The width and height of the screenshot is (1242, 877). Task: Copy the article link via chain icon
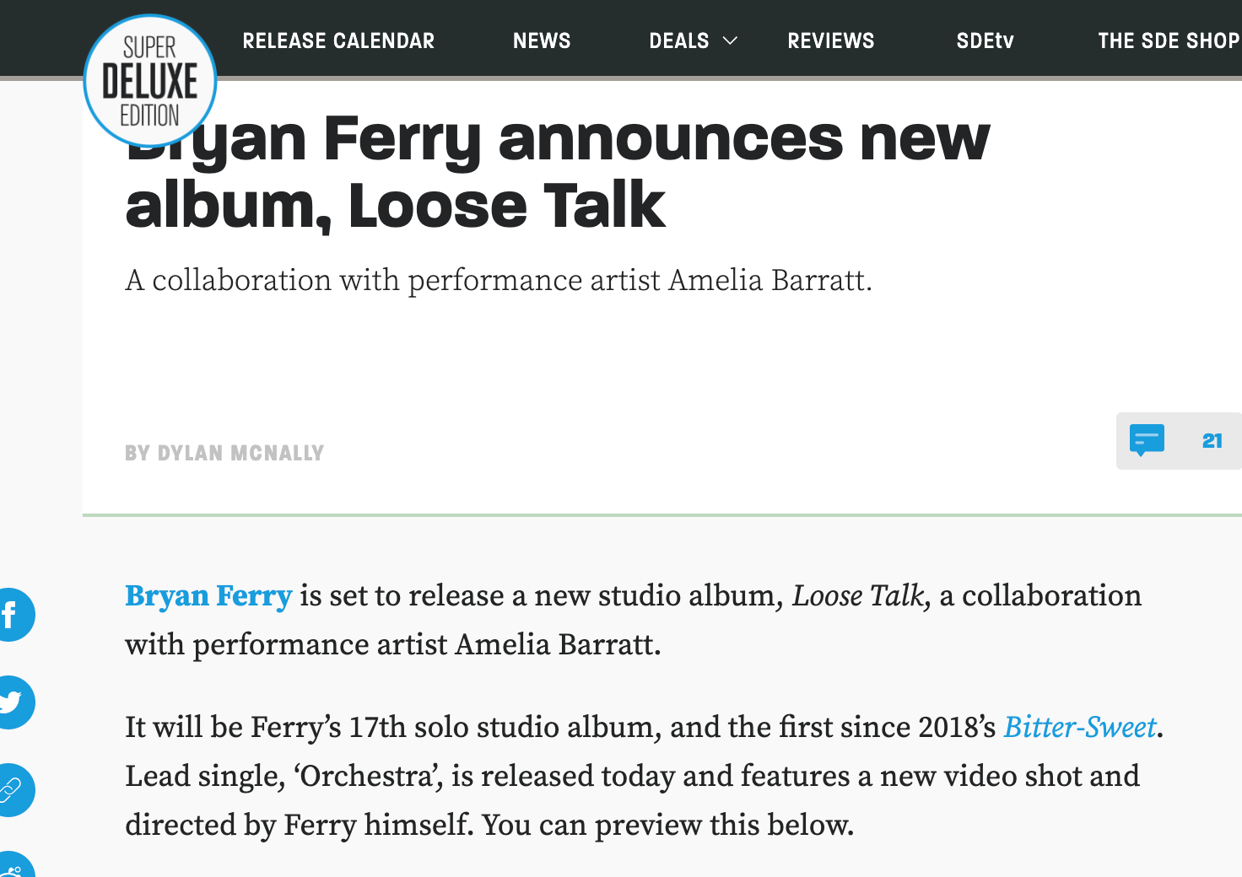pyautogui.click(x=10, y=790)
